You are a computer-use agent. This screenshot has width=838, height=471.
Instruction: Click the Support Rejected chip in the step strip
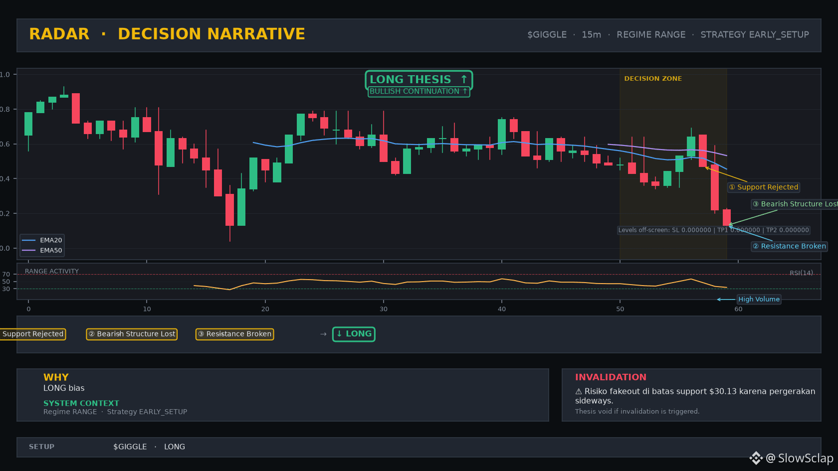pos(33,334)
